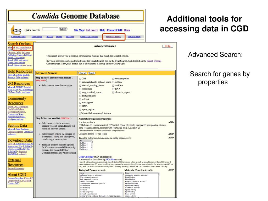Check long_terminal_repeat checkbox

point(80,92)
